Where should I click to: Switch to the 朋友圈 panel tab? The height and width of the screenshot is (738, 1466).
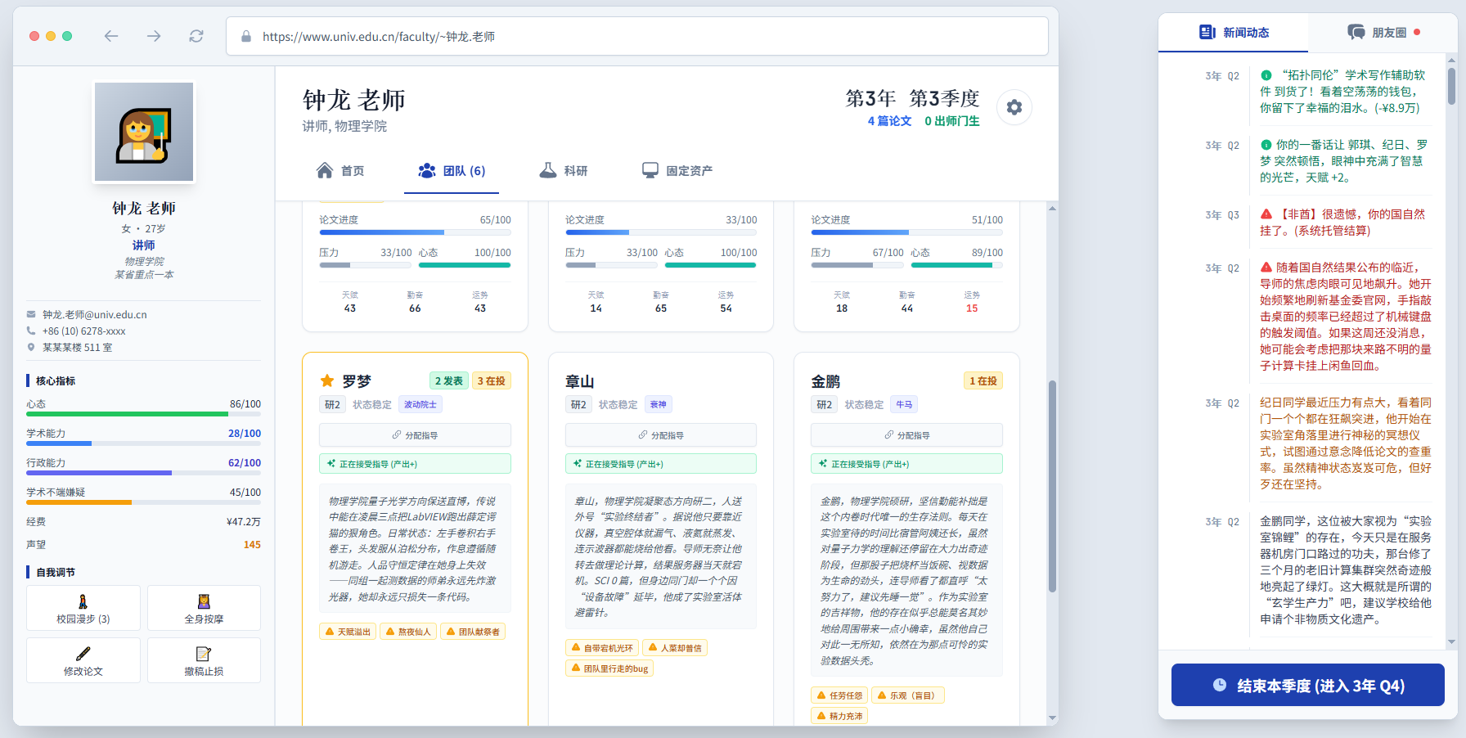(x=1383, y=33)
